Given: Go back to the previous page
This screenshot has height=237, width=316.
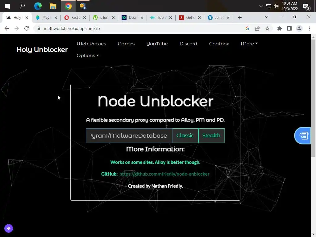Looking at the screenshot, I should (7, 28).
